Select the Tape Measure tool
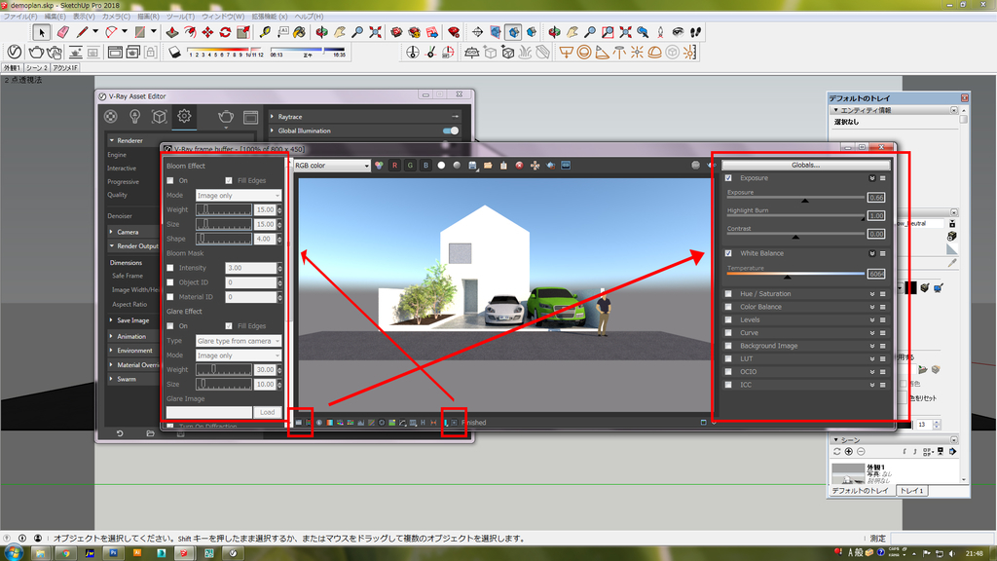Screen dimensions: 997x561 pyautogui.click(x=265, y=32)
